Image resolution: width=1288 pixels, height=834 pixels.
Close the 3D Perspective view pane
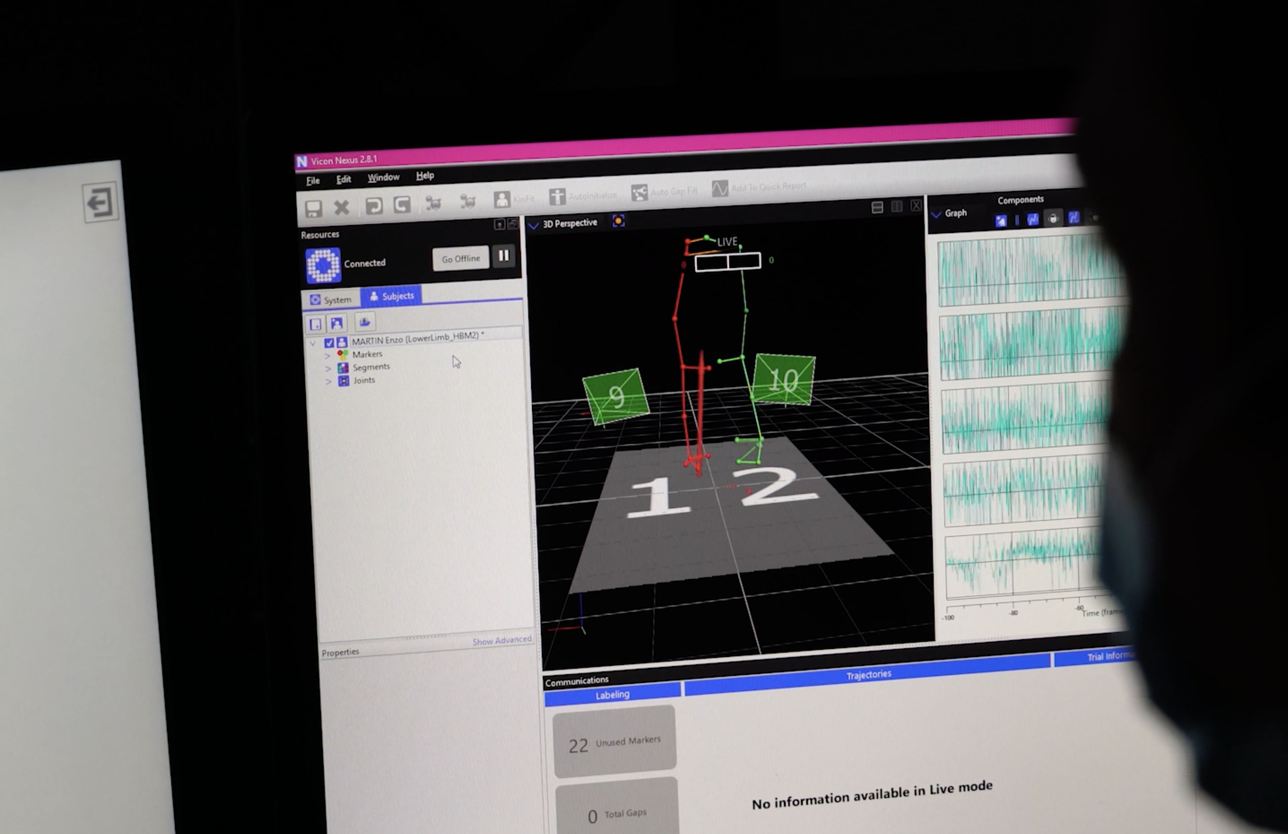pyautogui.click(x=916, y=205)
